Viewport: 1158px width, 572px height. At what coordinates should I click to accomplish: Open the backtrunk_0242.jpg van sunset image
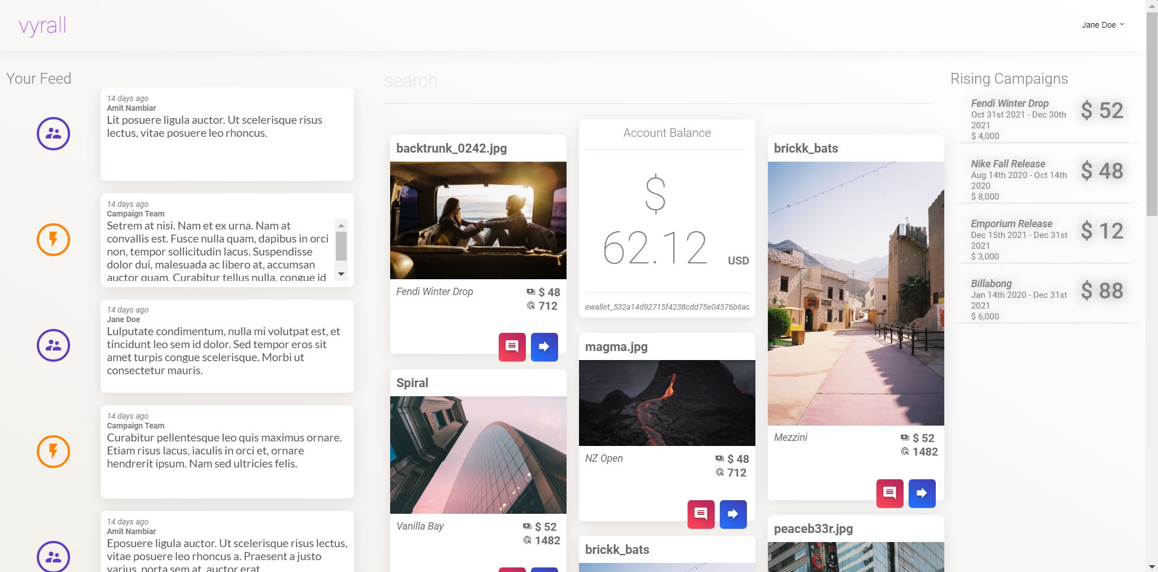pos(478,220)
